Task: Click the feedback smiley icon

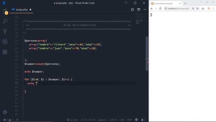Action: [136, 120]
